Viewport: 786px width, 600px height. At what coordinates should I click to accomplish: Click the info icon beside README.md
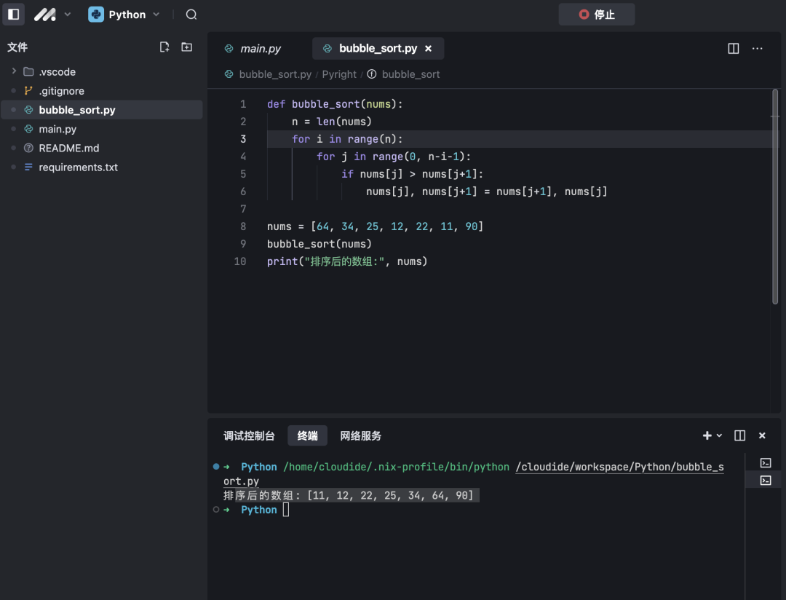point(28,148)
